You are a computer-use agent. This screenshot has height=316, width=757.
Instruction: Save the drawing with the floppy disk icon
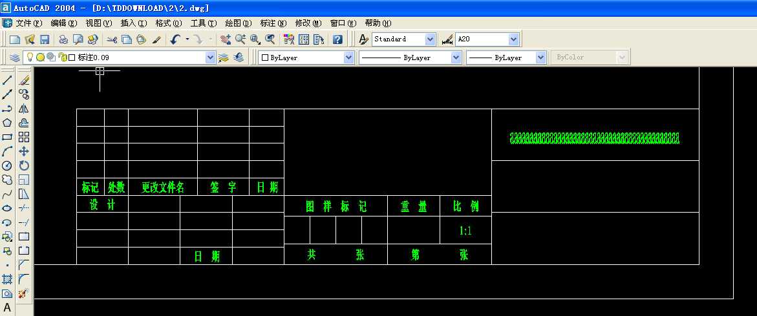pos(45,39)
